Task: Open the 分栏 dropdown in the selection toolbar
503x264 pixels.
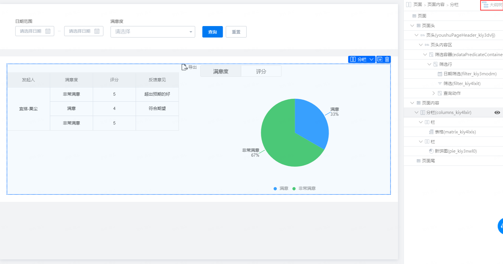Action: tap(362, 59)
